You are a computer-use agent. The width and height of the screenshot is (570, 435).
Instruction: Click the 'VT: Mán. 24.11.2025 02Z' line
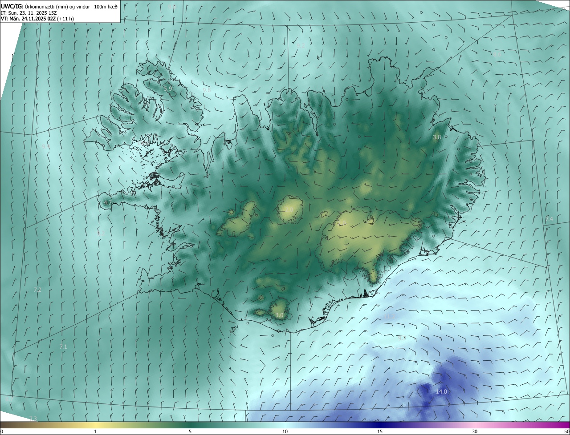pos(37,19)
